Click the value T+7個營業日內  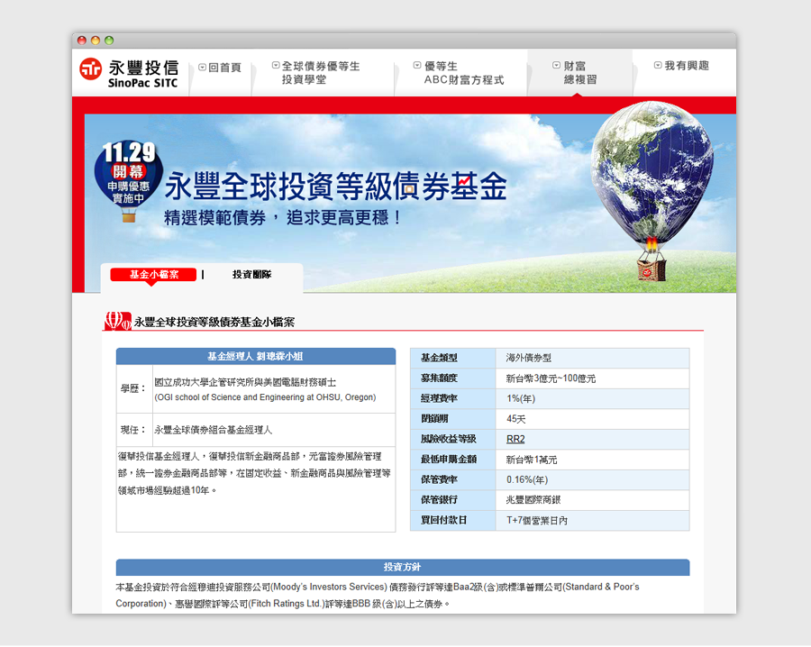(537, 520)
